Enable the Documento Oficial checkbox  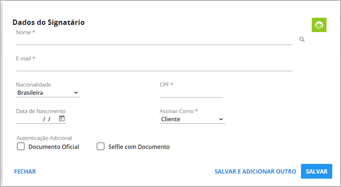pos(21,147)
